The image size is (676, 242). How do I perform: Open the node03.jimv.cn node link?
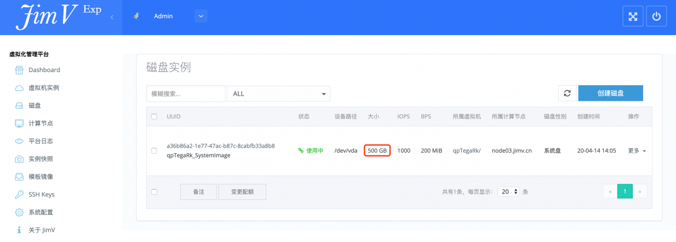point(512,151)
